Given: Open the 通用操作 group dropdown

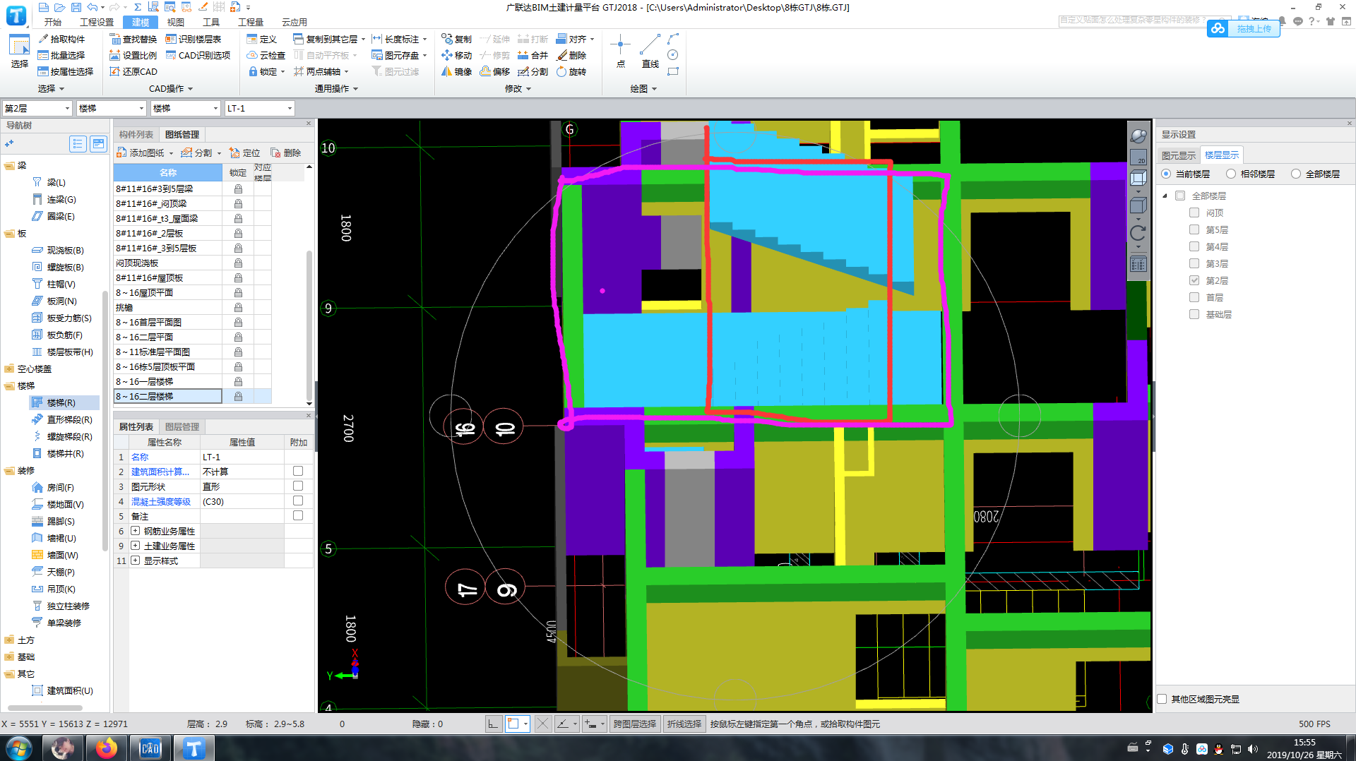Looking at the screenshot, I should coord(336,89).
